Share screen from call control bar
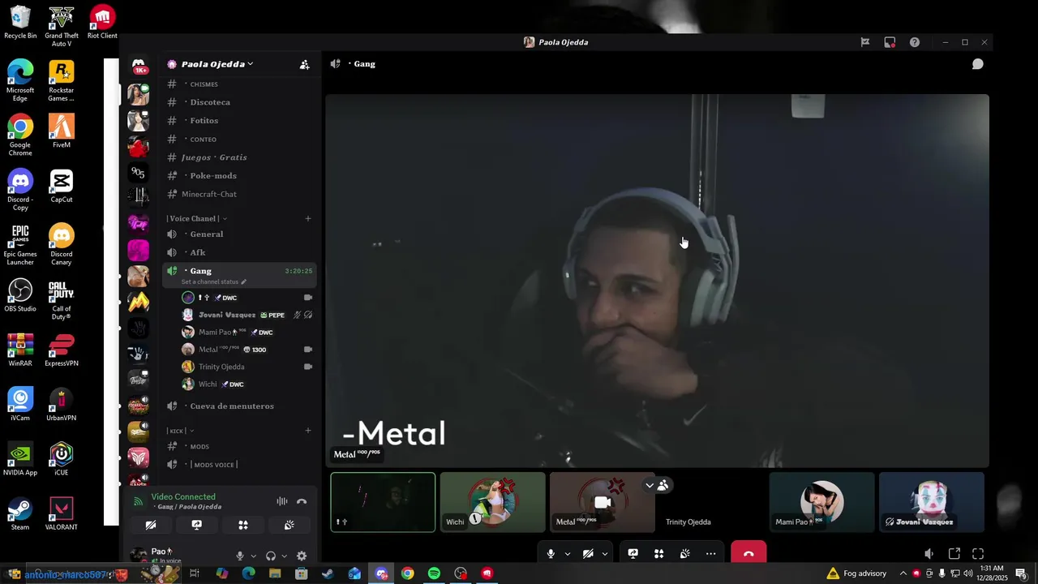 [x=633, y=554]
